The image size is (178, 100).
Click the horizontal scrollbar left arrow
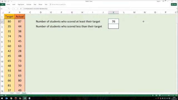(109, 93)
